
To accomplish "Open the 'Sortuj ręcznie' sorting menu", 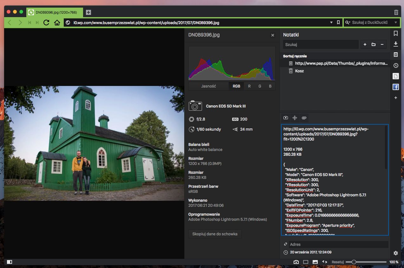I will point(295,56).
